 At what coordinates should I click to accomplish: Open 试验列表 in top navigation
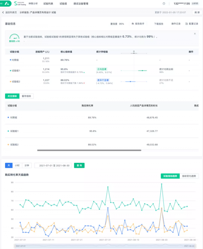(48, 4)
